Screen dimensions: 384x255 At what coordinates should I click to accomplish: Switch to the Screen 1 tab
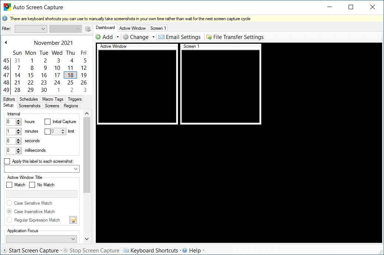tap(158, 28)
